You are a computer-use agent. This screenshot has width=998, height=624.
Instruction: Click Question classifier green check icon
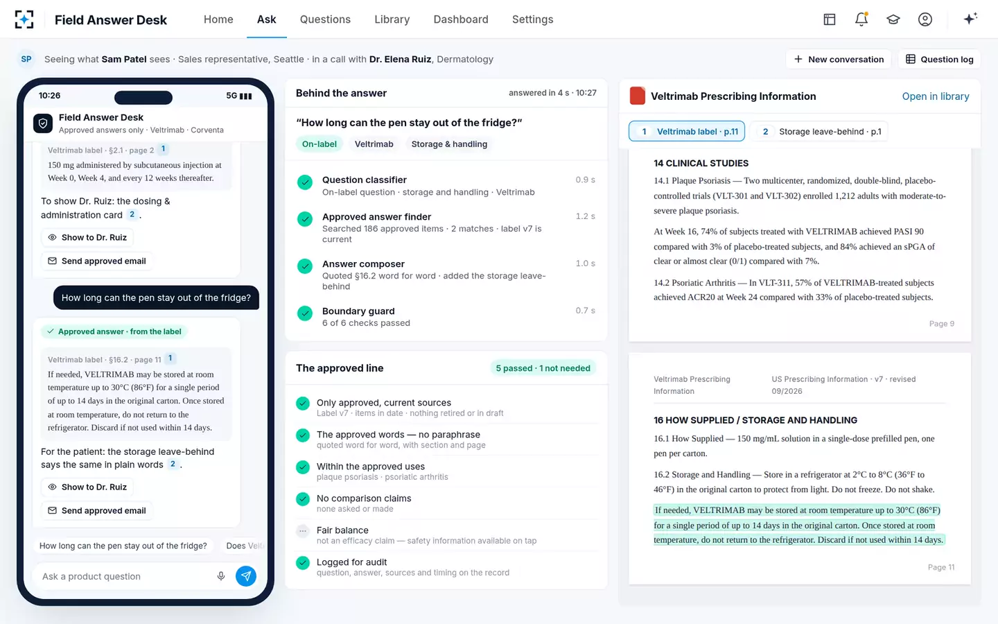pos(305,182)
